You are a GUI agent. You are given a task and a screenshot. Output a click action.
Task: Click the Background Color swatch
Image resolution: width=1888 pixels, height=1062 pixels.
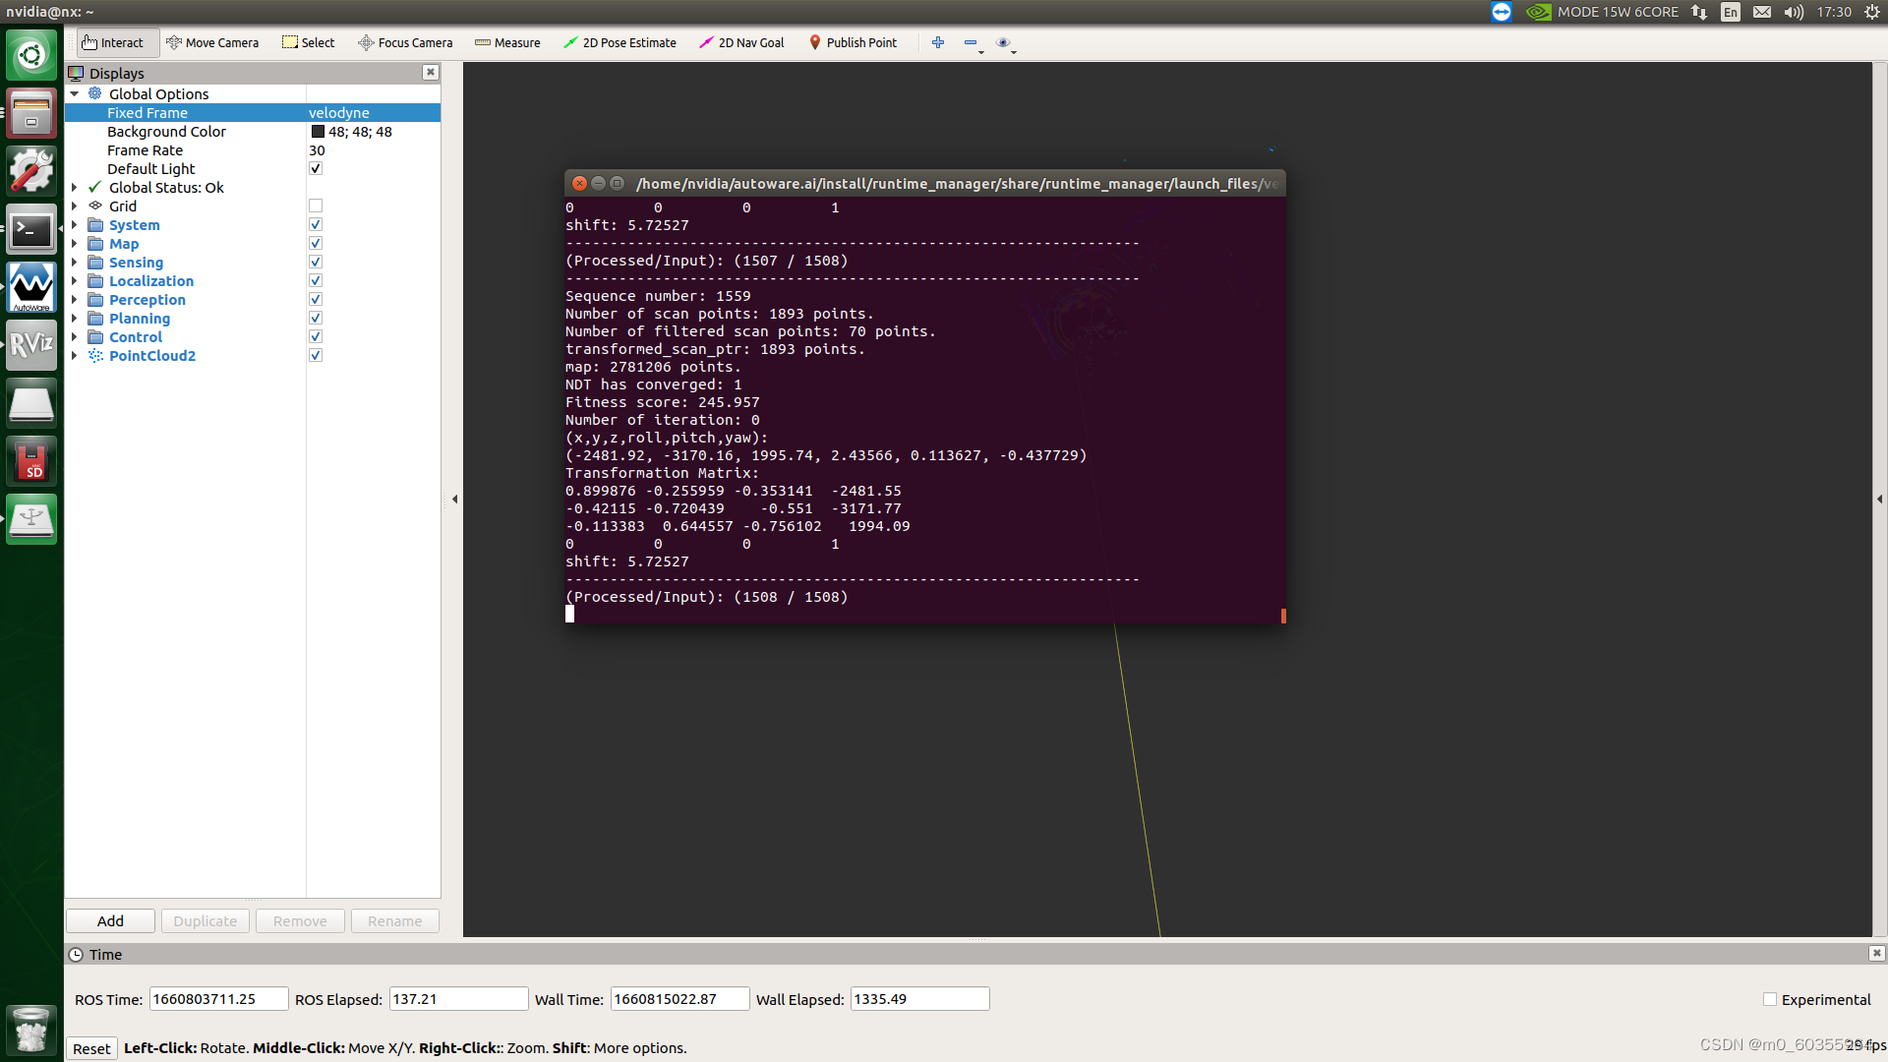(318, 132)
